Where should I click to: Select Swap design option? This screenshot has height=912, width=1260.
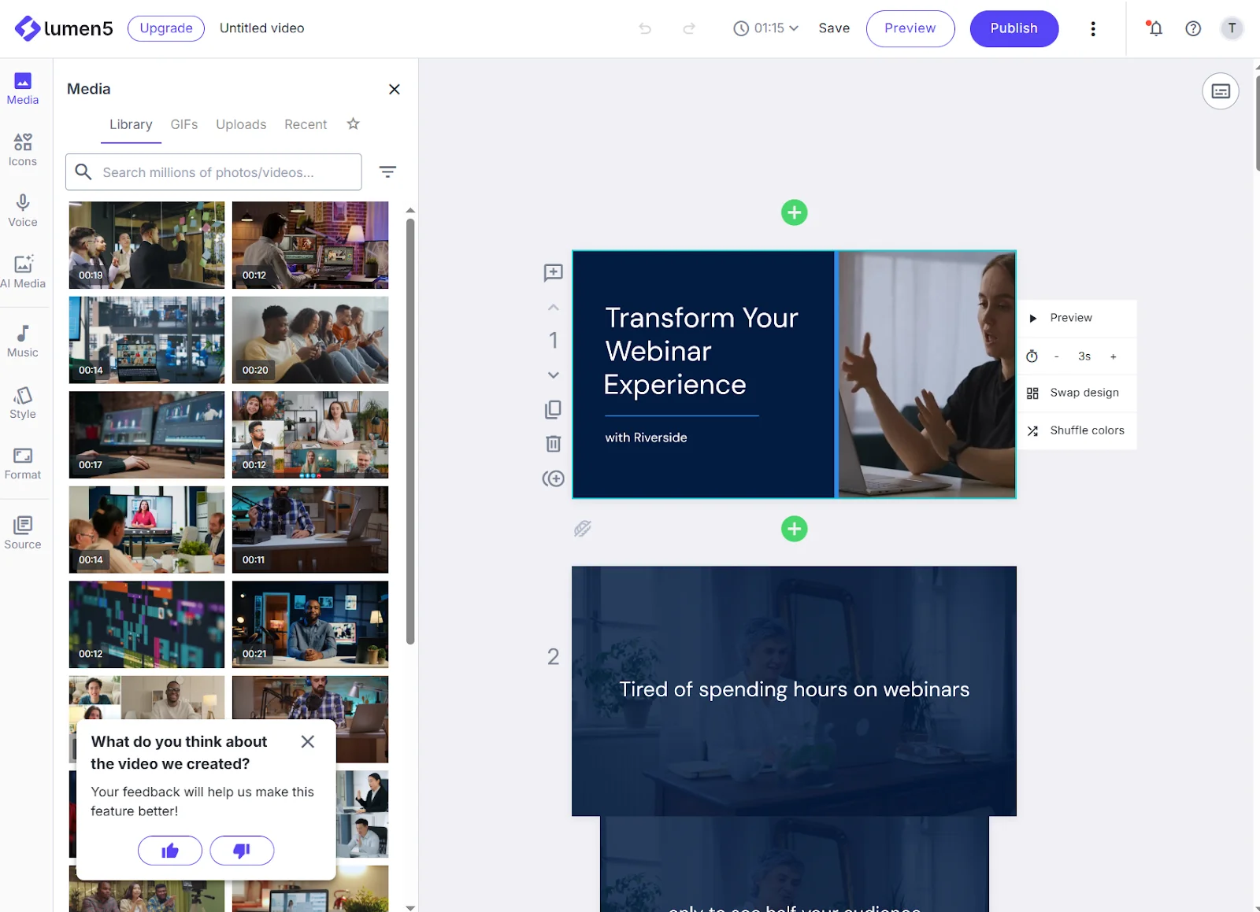point(1077,393)
